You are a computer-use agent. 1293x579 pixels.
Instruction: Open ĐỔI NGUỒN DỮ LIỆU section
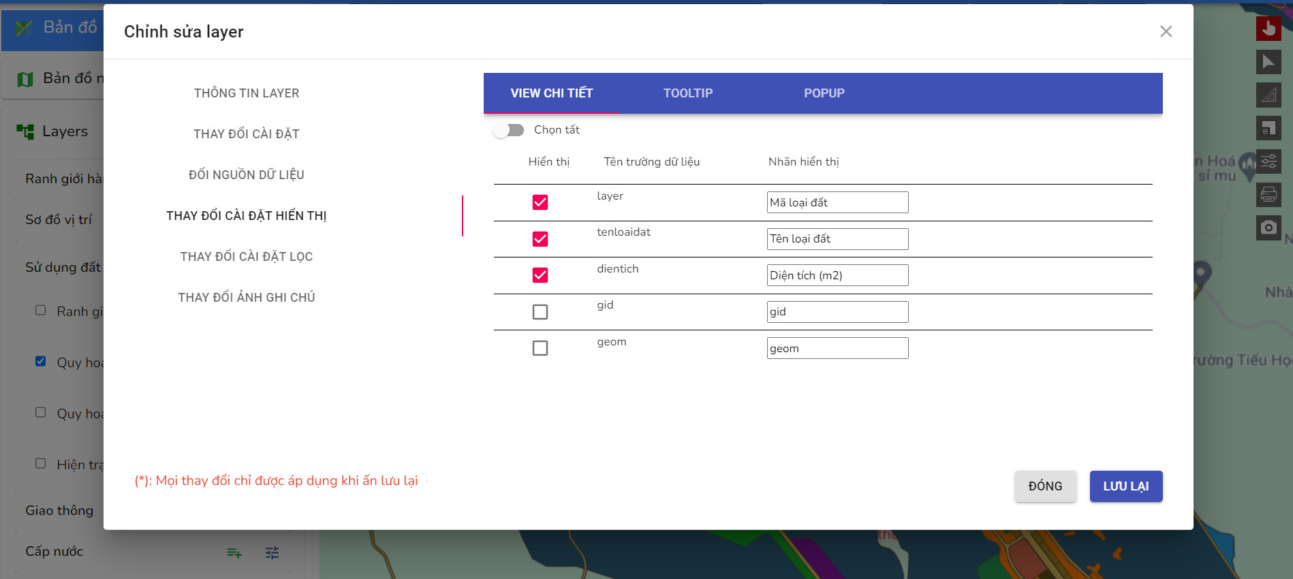[247, 175]
